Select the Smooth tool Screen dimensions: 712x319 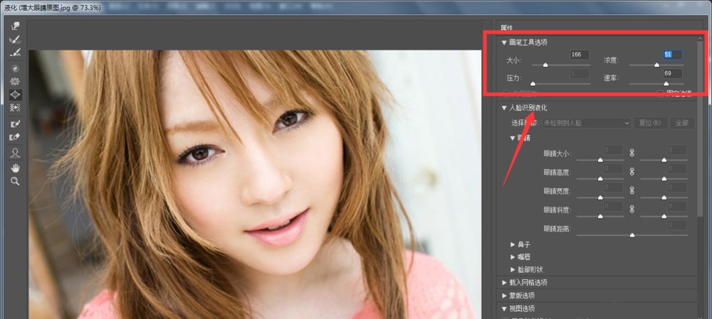click(15, 53)
